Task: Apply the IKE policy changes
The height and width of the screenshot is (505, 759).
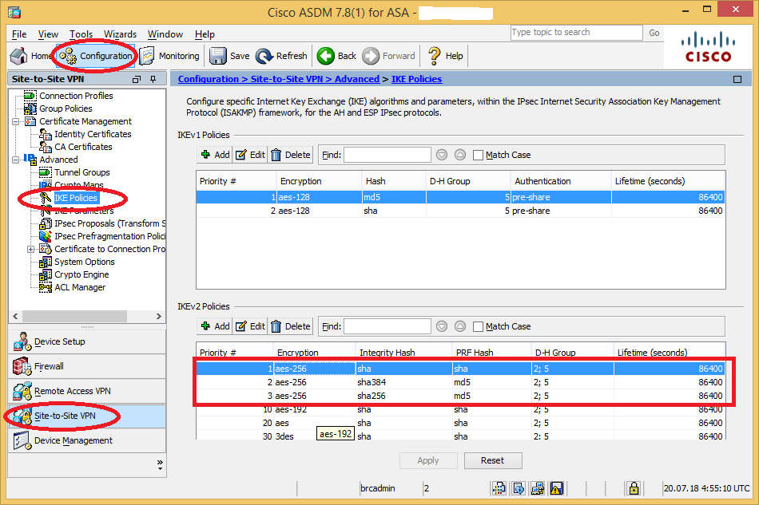Action: pos(428,460)
